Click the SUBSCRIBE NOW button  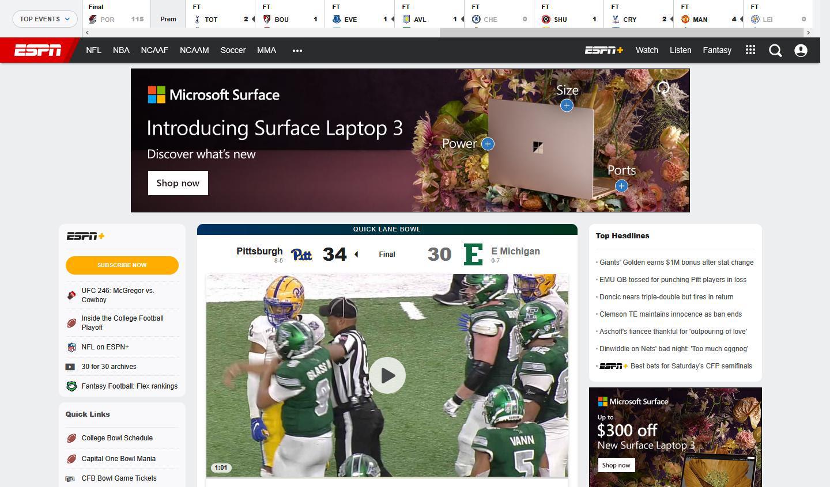[122, 265]
